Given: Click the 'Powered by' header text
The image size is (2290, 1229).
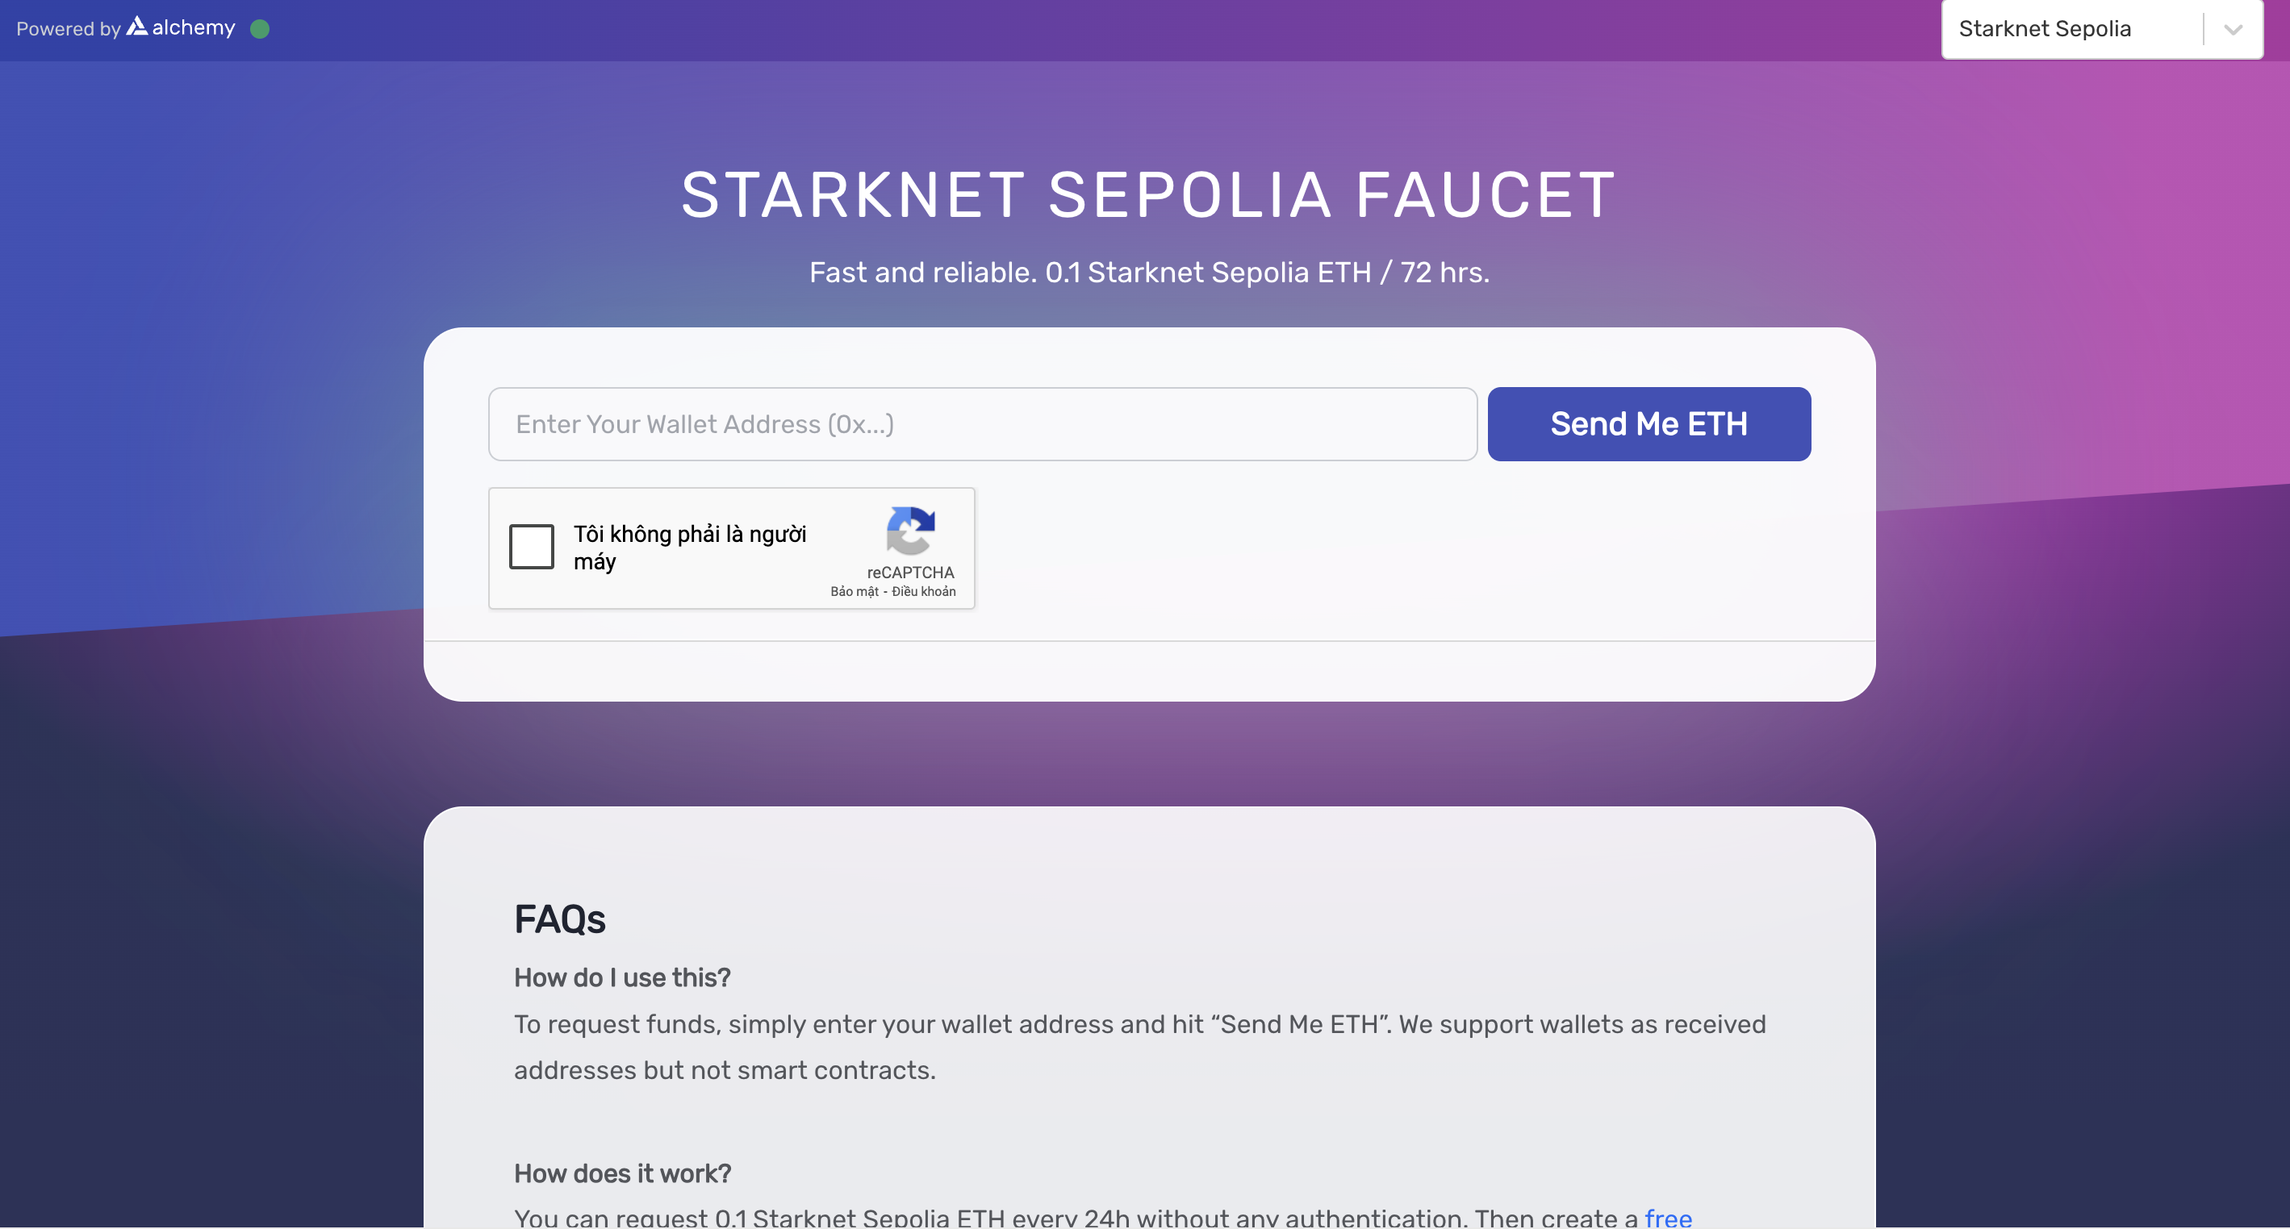Looking at the screenshot, I should coord(68,29).
